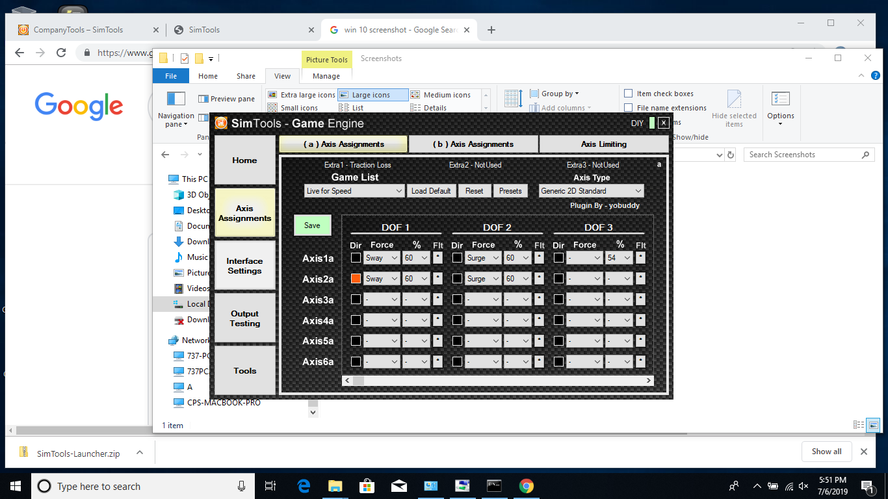Open Explorer Options ribbon button
This screenshot has width=888, height=499.
[780, 109]
